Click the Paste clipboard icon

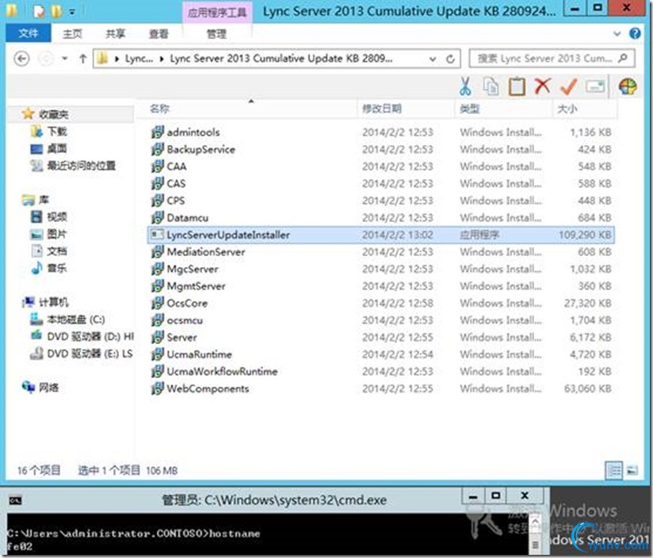[x=517, y=86]
